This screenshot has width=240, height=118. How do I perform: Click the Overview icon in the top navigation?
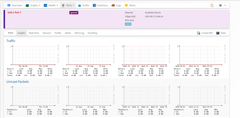coord(9,5)
